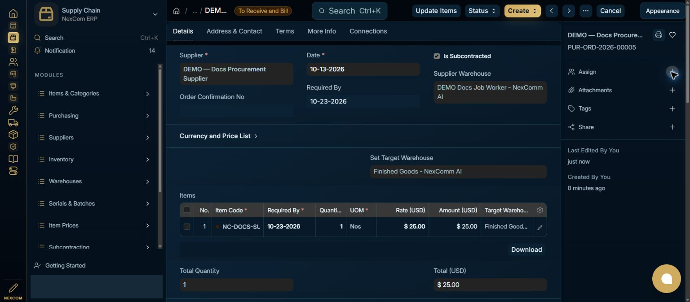Click the breadcrumb ellipsis

[195, 11]
